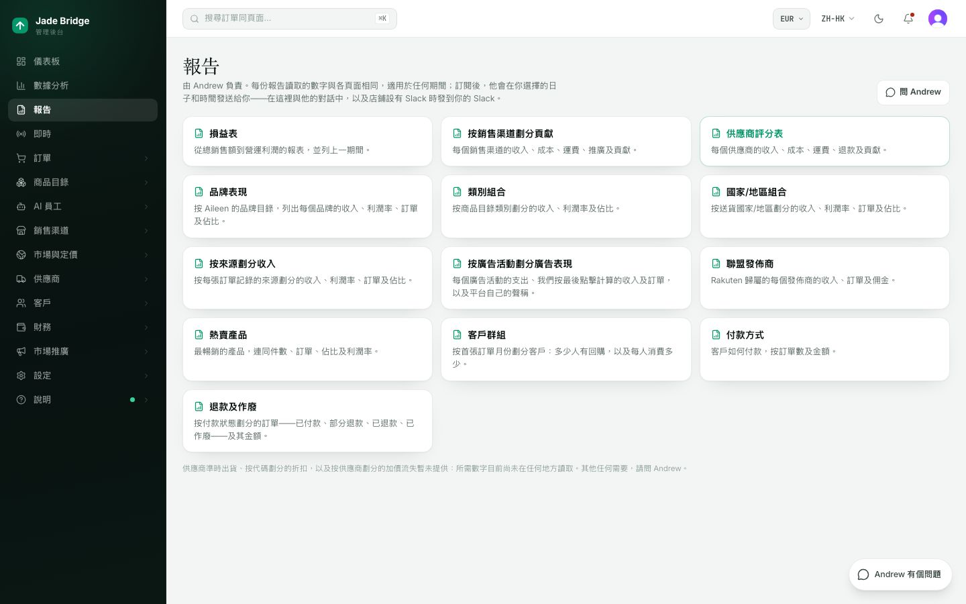Toggle dark mode with the moon icon
This screenshot has width=966, height=604.
pyautogui.click(x=879, y=19)
